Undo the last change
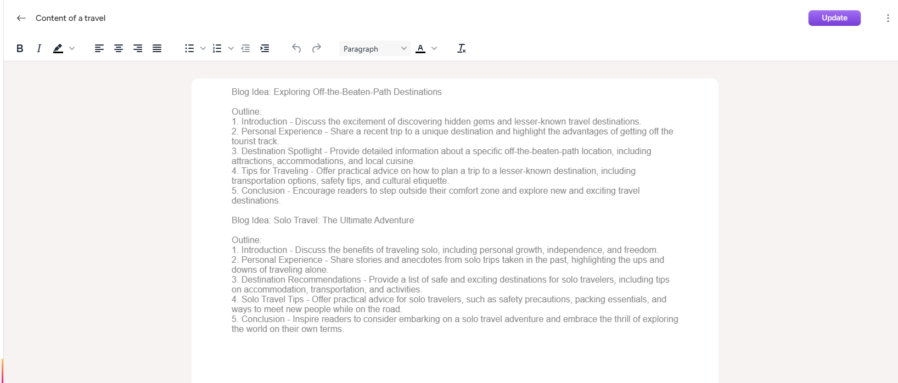The height and width of the screenshot is (383, 898). coord(296,48)
